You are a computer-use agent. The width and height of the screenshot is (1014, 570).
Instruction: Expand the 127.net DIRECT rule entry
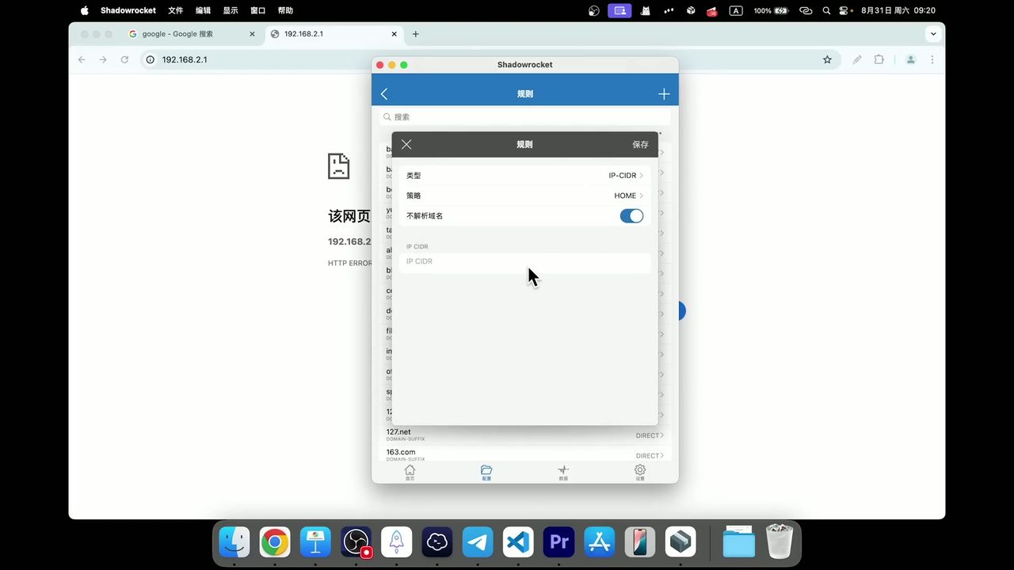point(648,435)
